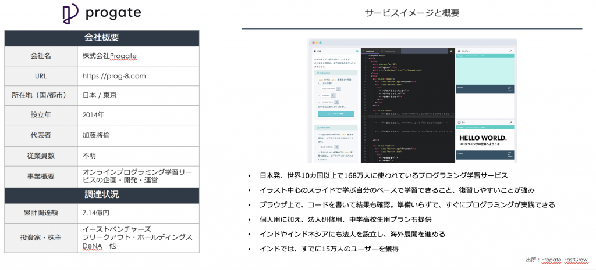Screen dimensions: 596x270
Task: Click the book icon beside 手順
Action: [x=315, y=51]
